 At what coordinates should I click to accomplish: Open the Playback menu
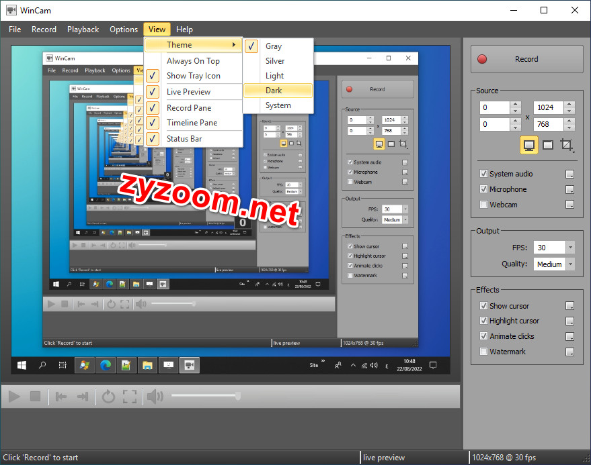[x=83, y=30]
